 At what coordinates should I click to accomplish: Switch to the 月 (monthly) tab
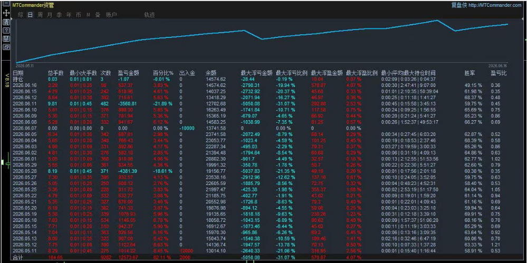pyautogui.click(x=50, y=15)
